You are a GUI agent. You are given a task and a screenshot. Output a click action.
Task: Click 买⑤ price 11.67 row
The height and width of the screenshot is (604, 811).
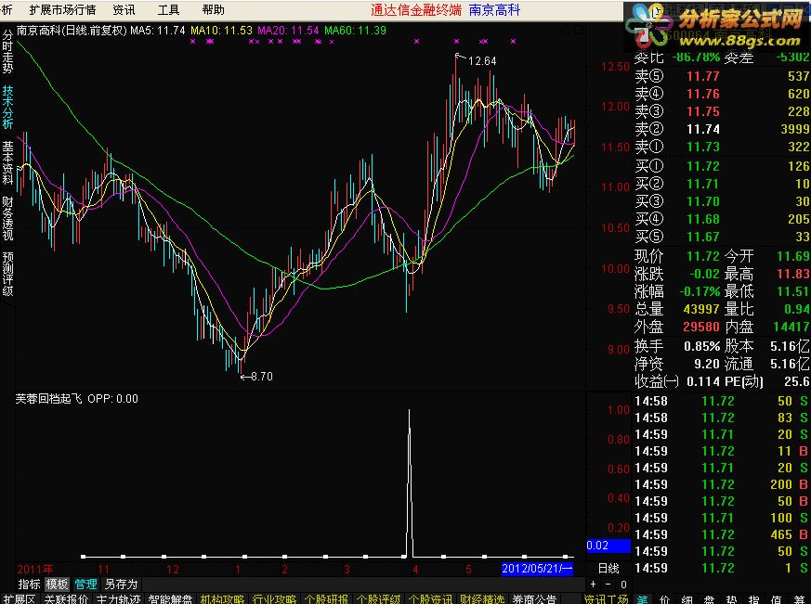722,237
